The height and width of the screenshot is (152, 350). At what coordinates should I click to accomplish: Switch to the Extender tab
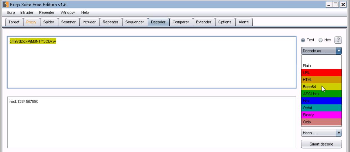coord(204,22)
